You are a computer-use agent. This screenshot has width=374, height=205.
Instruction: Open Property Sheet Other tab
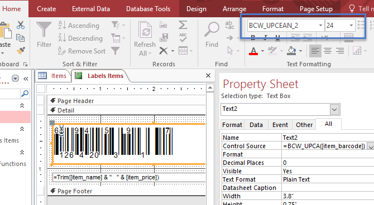coord(304,125)
